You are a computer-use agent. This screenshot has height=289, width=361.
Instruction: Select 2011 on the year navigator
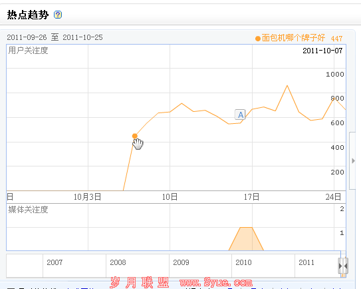pos(306,262)
